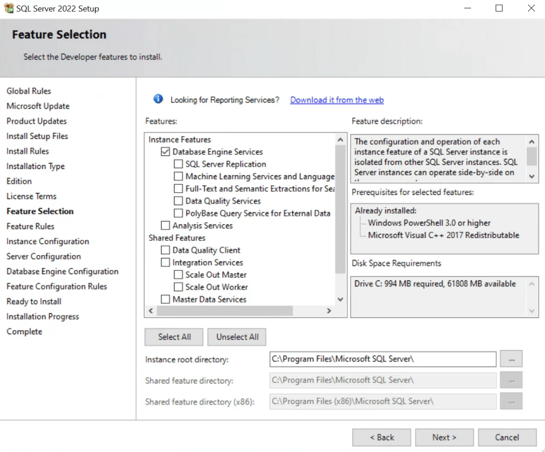This screenshot has width=545, height=452.
Task: Click Ready to Install step
Action: 34,302
